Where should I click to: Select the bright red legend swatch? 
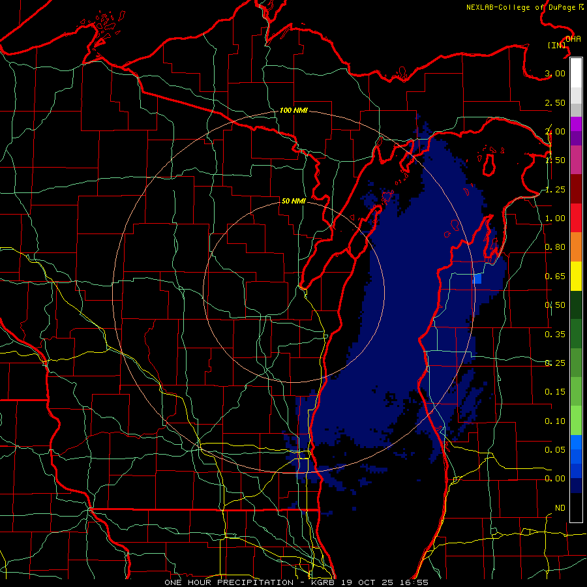point(576,218)
